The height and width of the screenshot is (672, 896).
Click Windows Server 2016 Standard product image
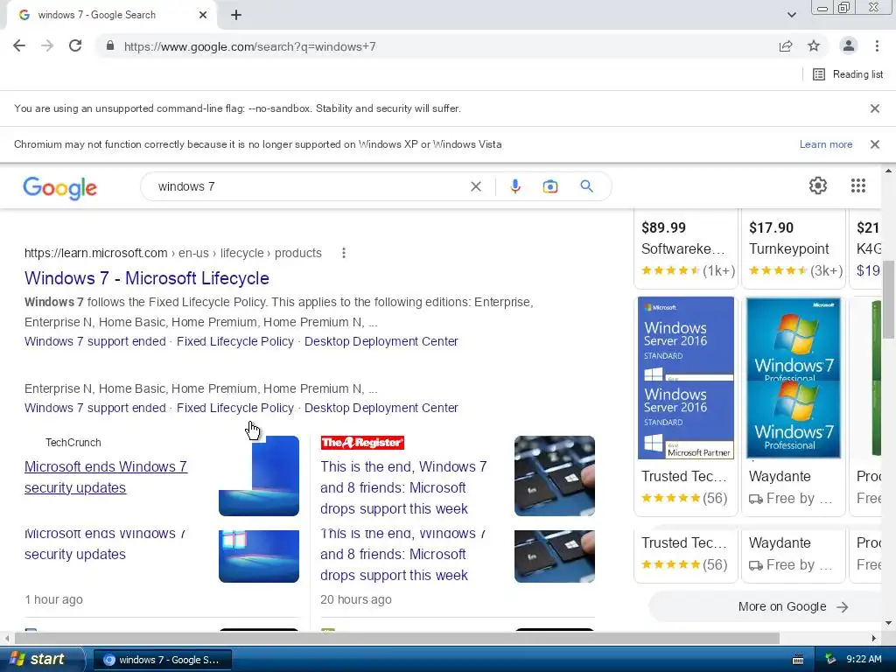pos(686,378)
